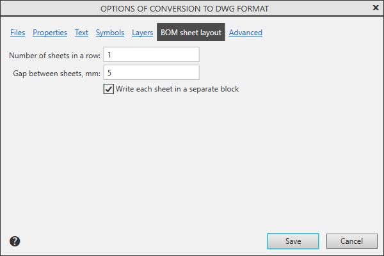Open the Advanced tab
Screen dimensions: 384x256
pyautogui.click(x=246, y=33)
